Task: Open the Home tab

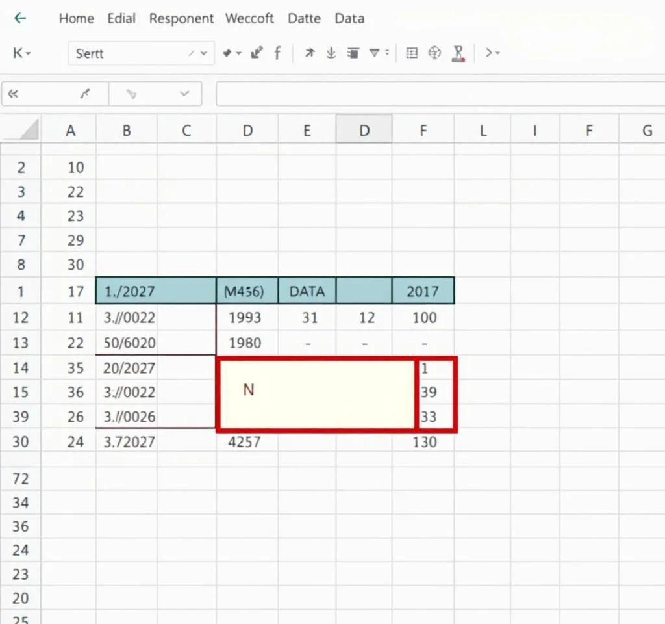Action: 76,18
